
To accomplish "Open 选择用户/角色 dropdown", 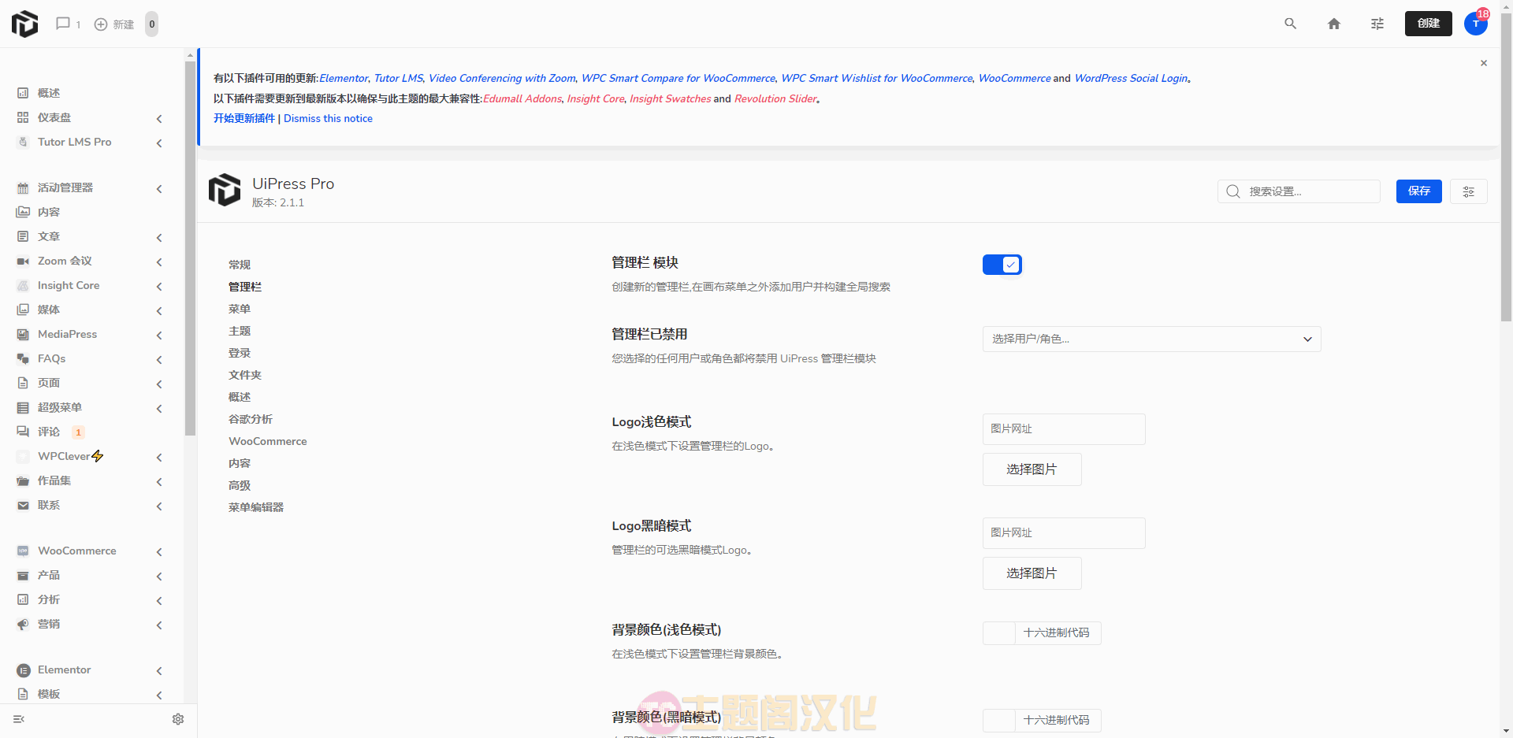I will point(1151,339).
